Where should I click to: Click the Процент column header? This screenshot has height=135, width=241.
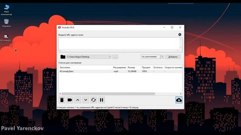[146, 67]
